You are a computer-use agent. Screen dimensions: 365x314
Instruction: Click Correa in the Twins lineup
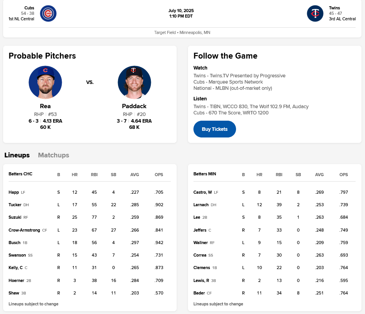coord(200,255)
